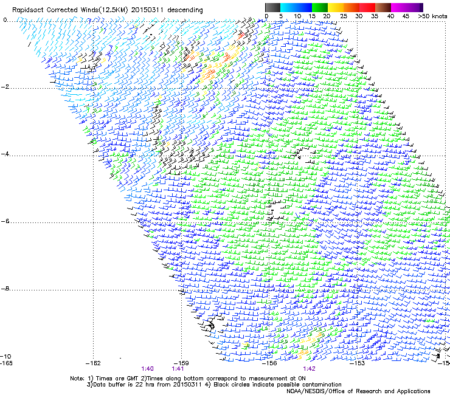The width and height of the screenshot is (450, 395).
Task: Click the gray 0–5 knots legend segment
Action: pyautogui.click(x=272, y=7)
